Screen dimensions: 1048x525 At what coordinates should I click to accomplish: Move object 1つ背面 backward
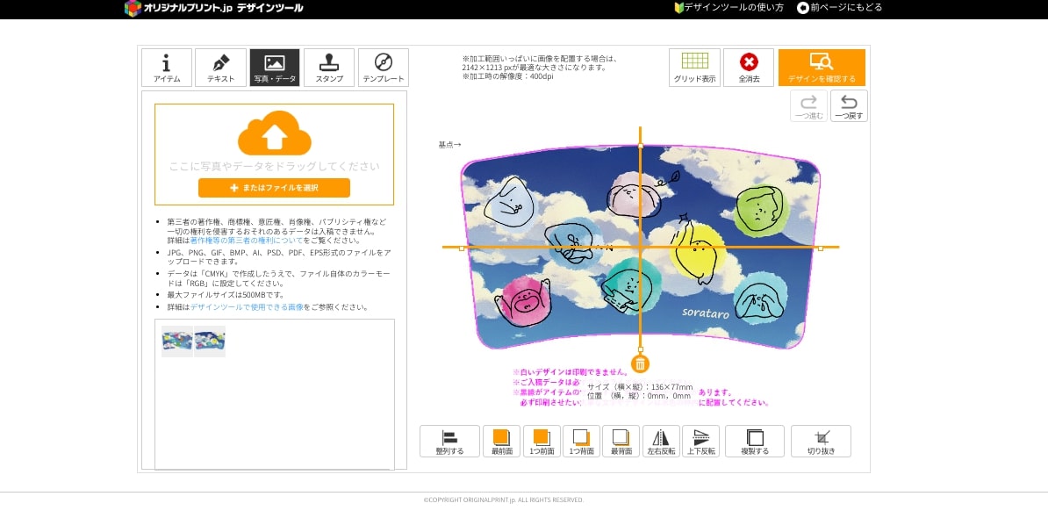[581, 442]
